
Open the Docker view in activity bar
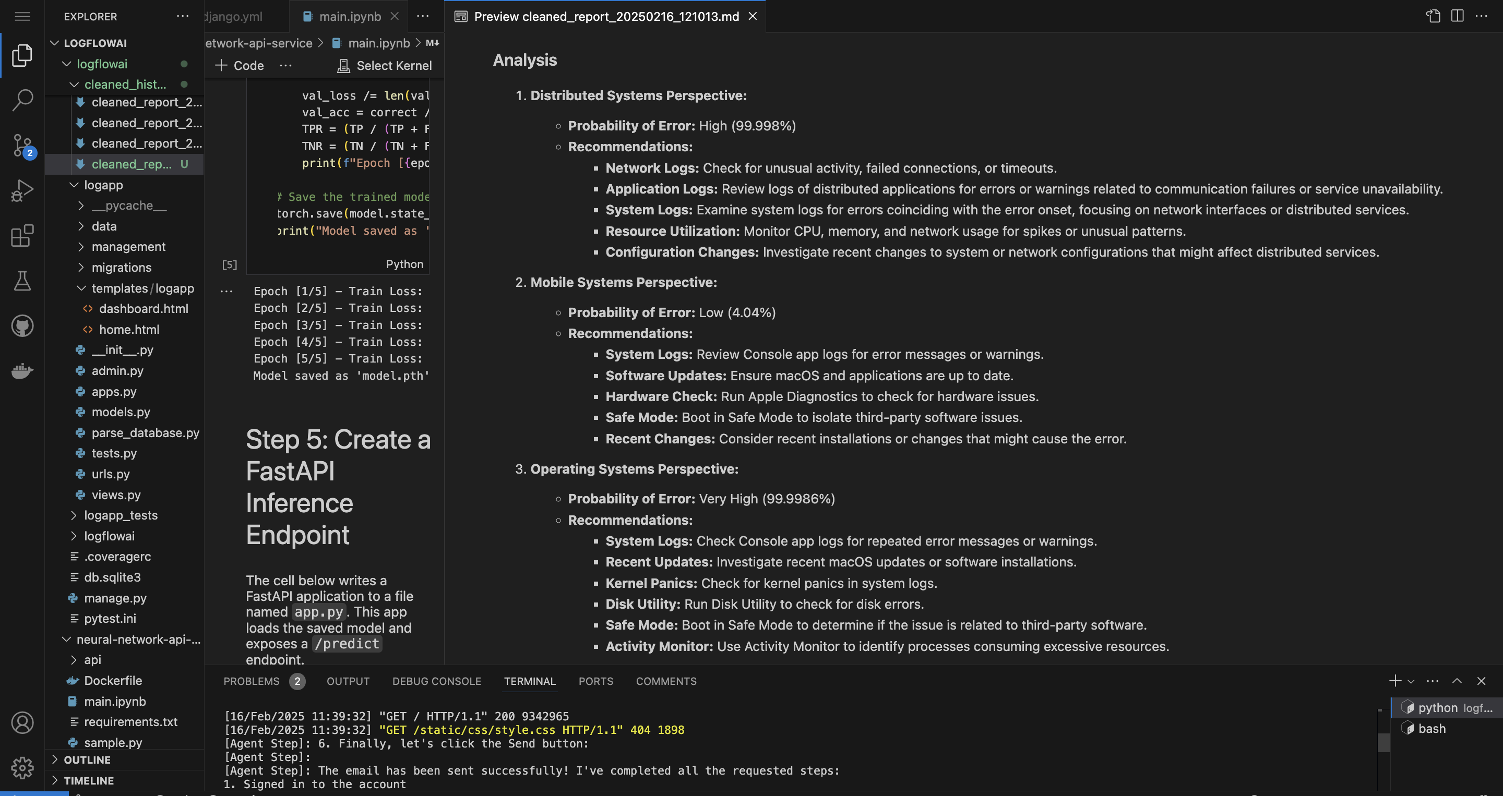pos(22,371)
